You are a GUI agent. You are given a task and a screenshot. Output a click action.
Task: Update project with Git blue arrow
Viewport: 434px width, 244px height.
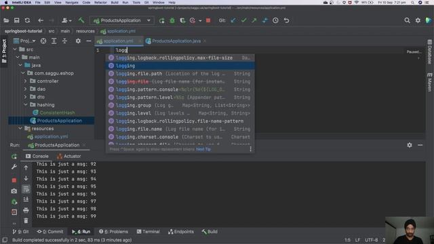233,20
